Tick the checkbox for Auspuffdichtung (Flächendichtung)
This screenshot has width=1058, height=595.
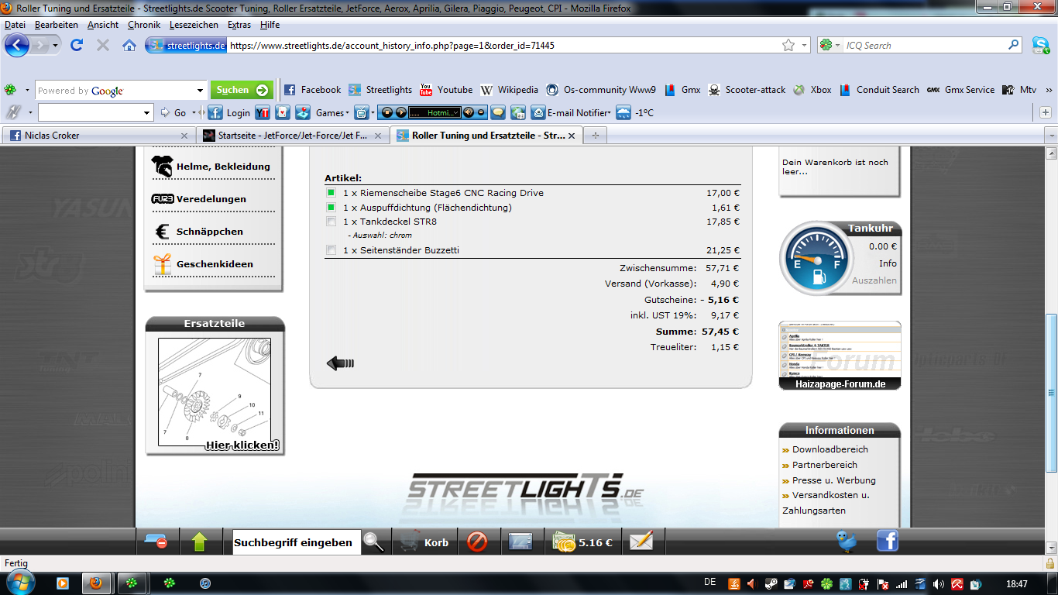point(331,208)
